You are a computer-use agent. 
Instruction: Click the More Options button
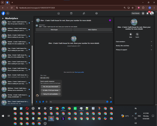coord(92,30)
